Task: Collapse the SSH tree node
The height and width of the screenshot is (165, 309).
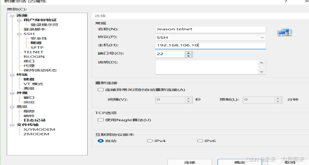Action: click(19, 34)
